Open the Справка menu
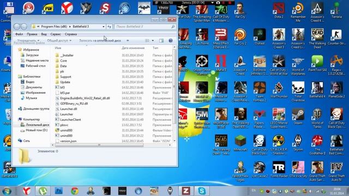This screenshot has height=196, width=349. pos(71,34)
